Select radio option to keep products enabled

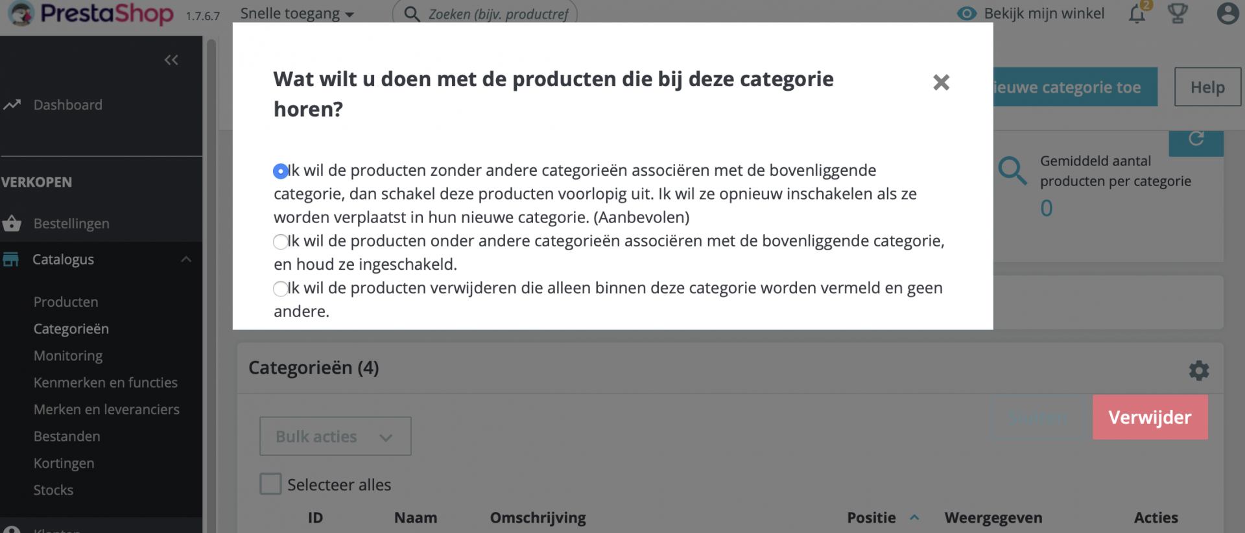click(x=280, y=242)
